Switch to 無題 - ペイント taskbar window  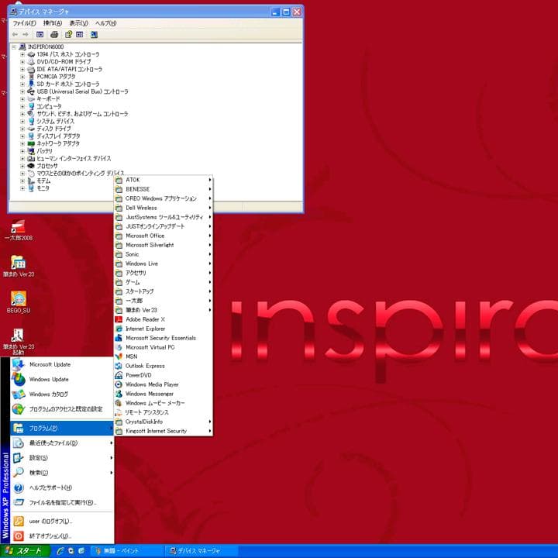coord(122,551)
